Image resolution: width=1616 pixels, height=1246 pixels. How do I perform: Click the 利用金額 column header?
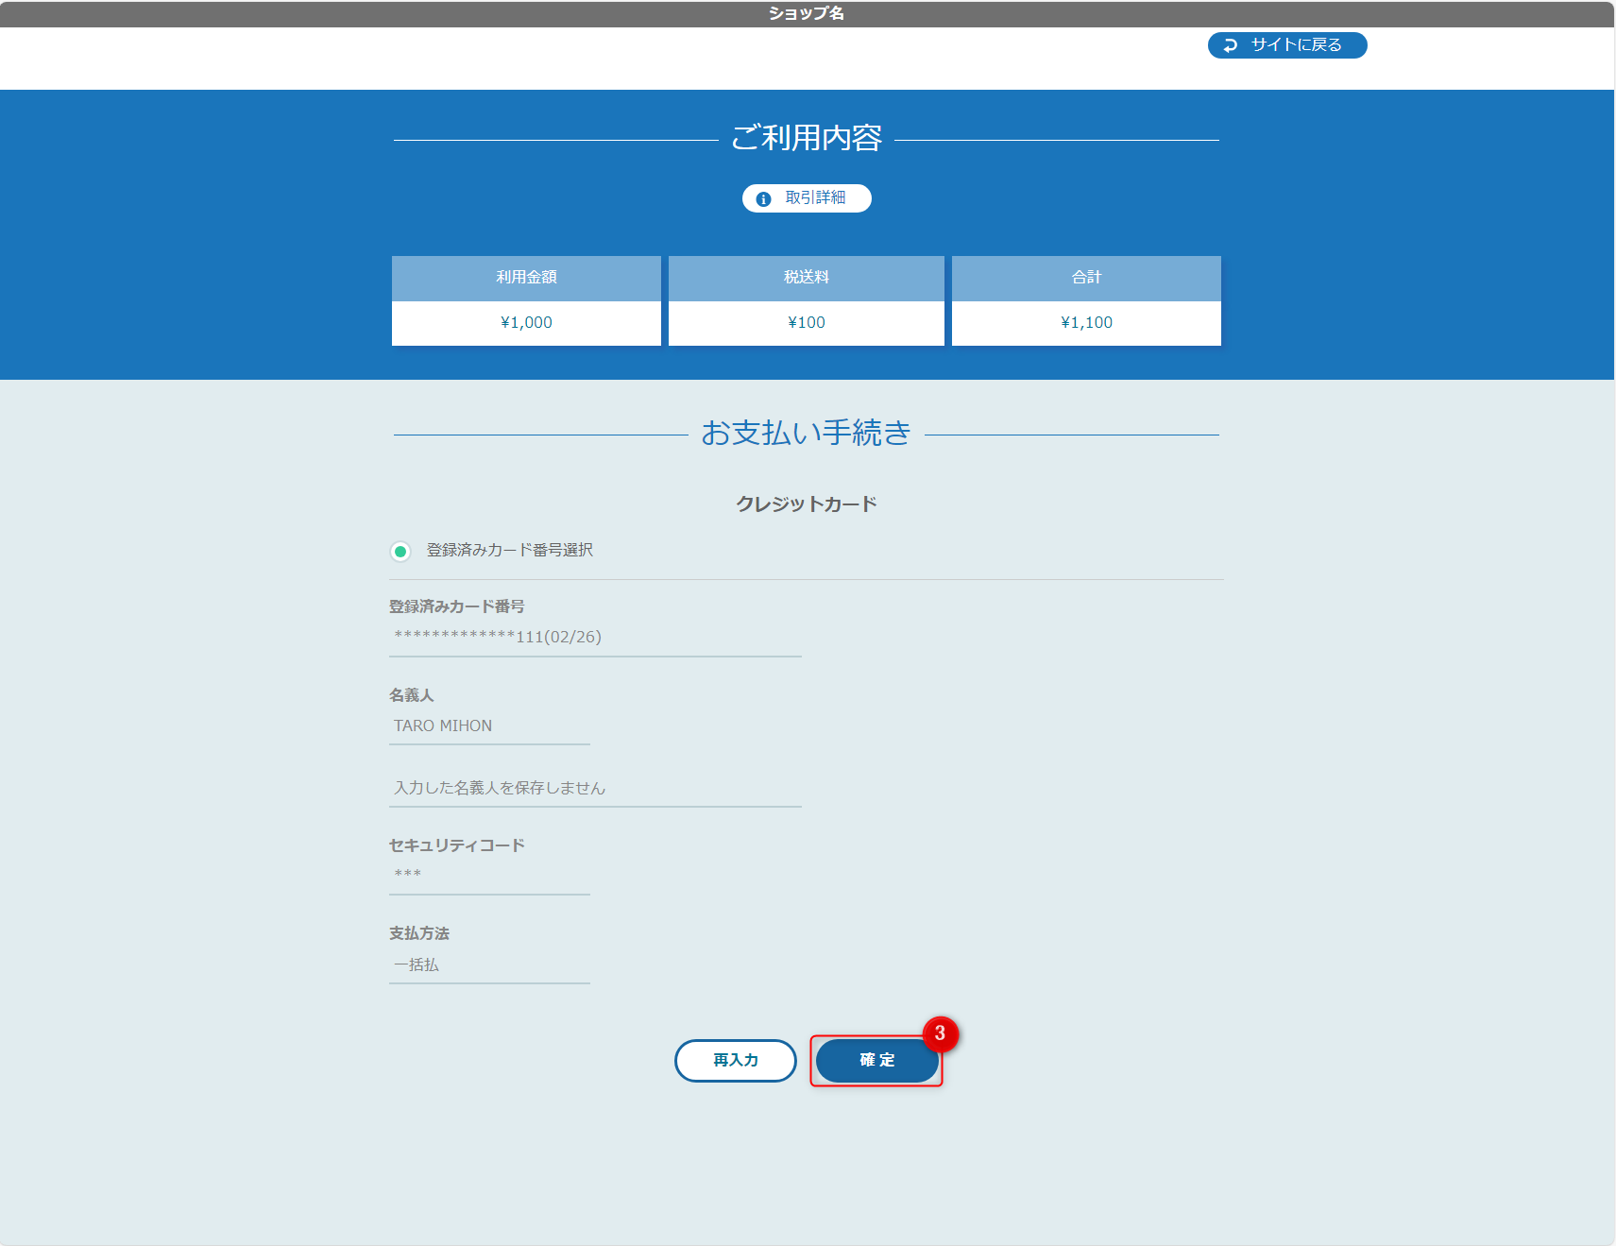[x=525, y=278]
